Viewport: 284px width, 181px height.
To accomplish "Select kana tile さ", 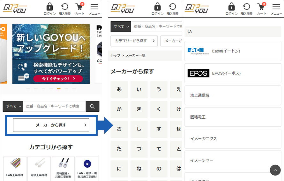I will (x=119, y=129).
